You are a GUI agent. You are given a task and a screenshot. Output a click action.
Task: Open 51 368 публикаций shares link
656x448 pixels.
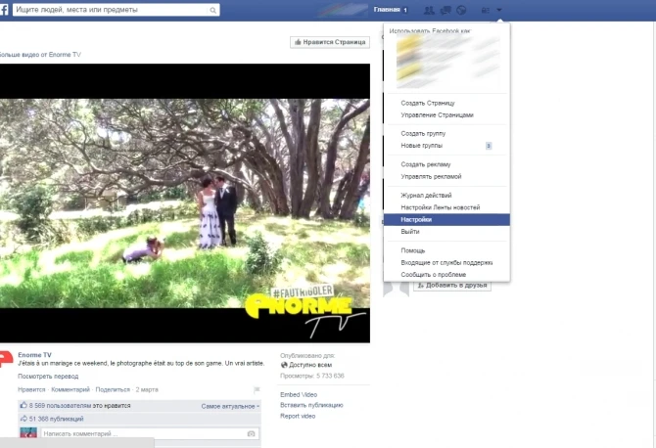(x=56, y=419)
